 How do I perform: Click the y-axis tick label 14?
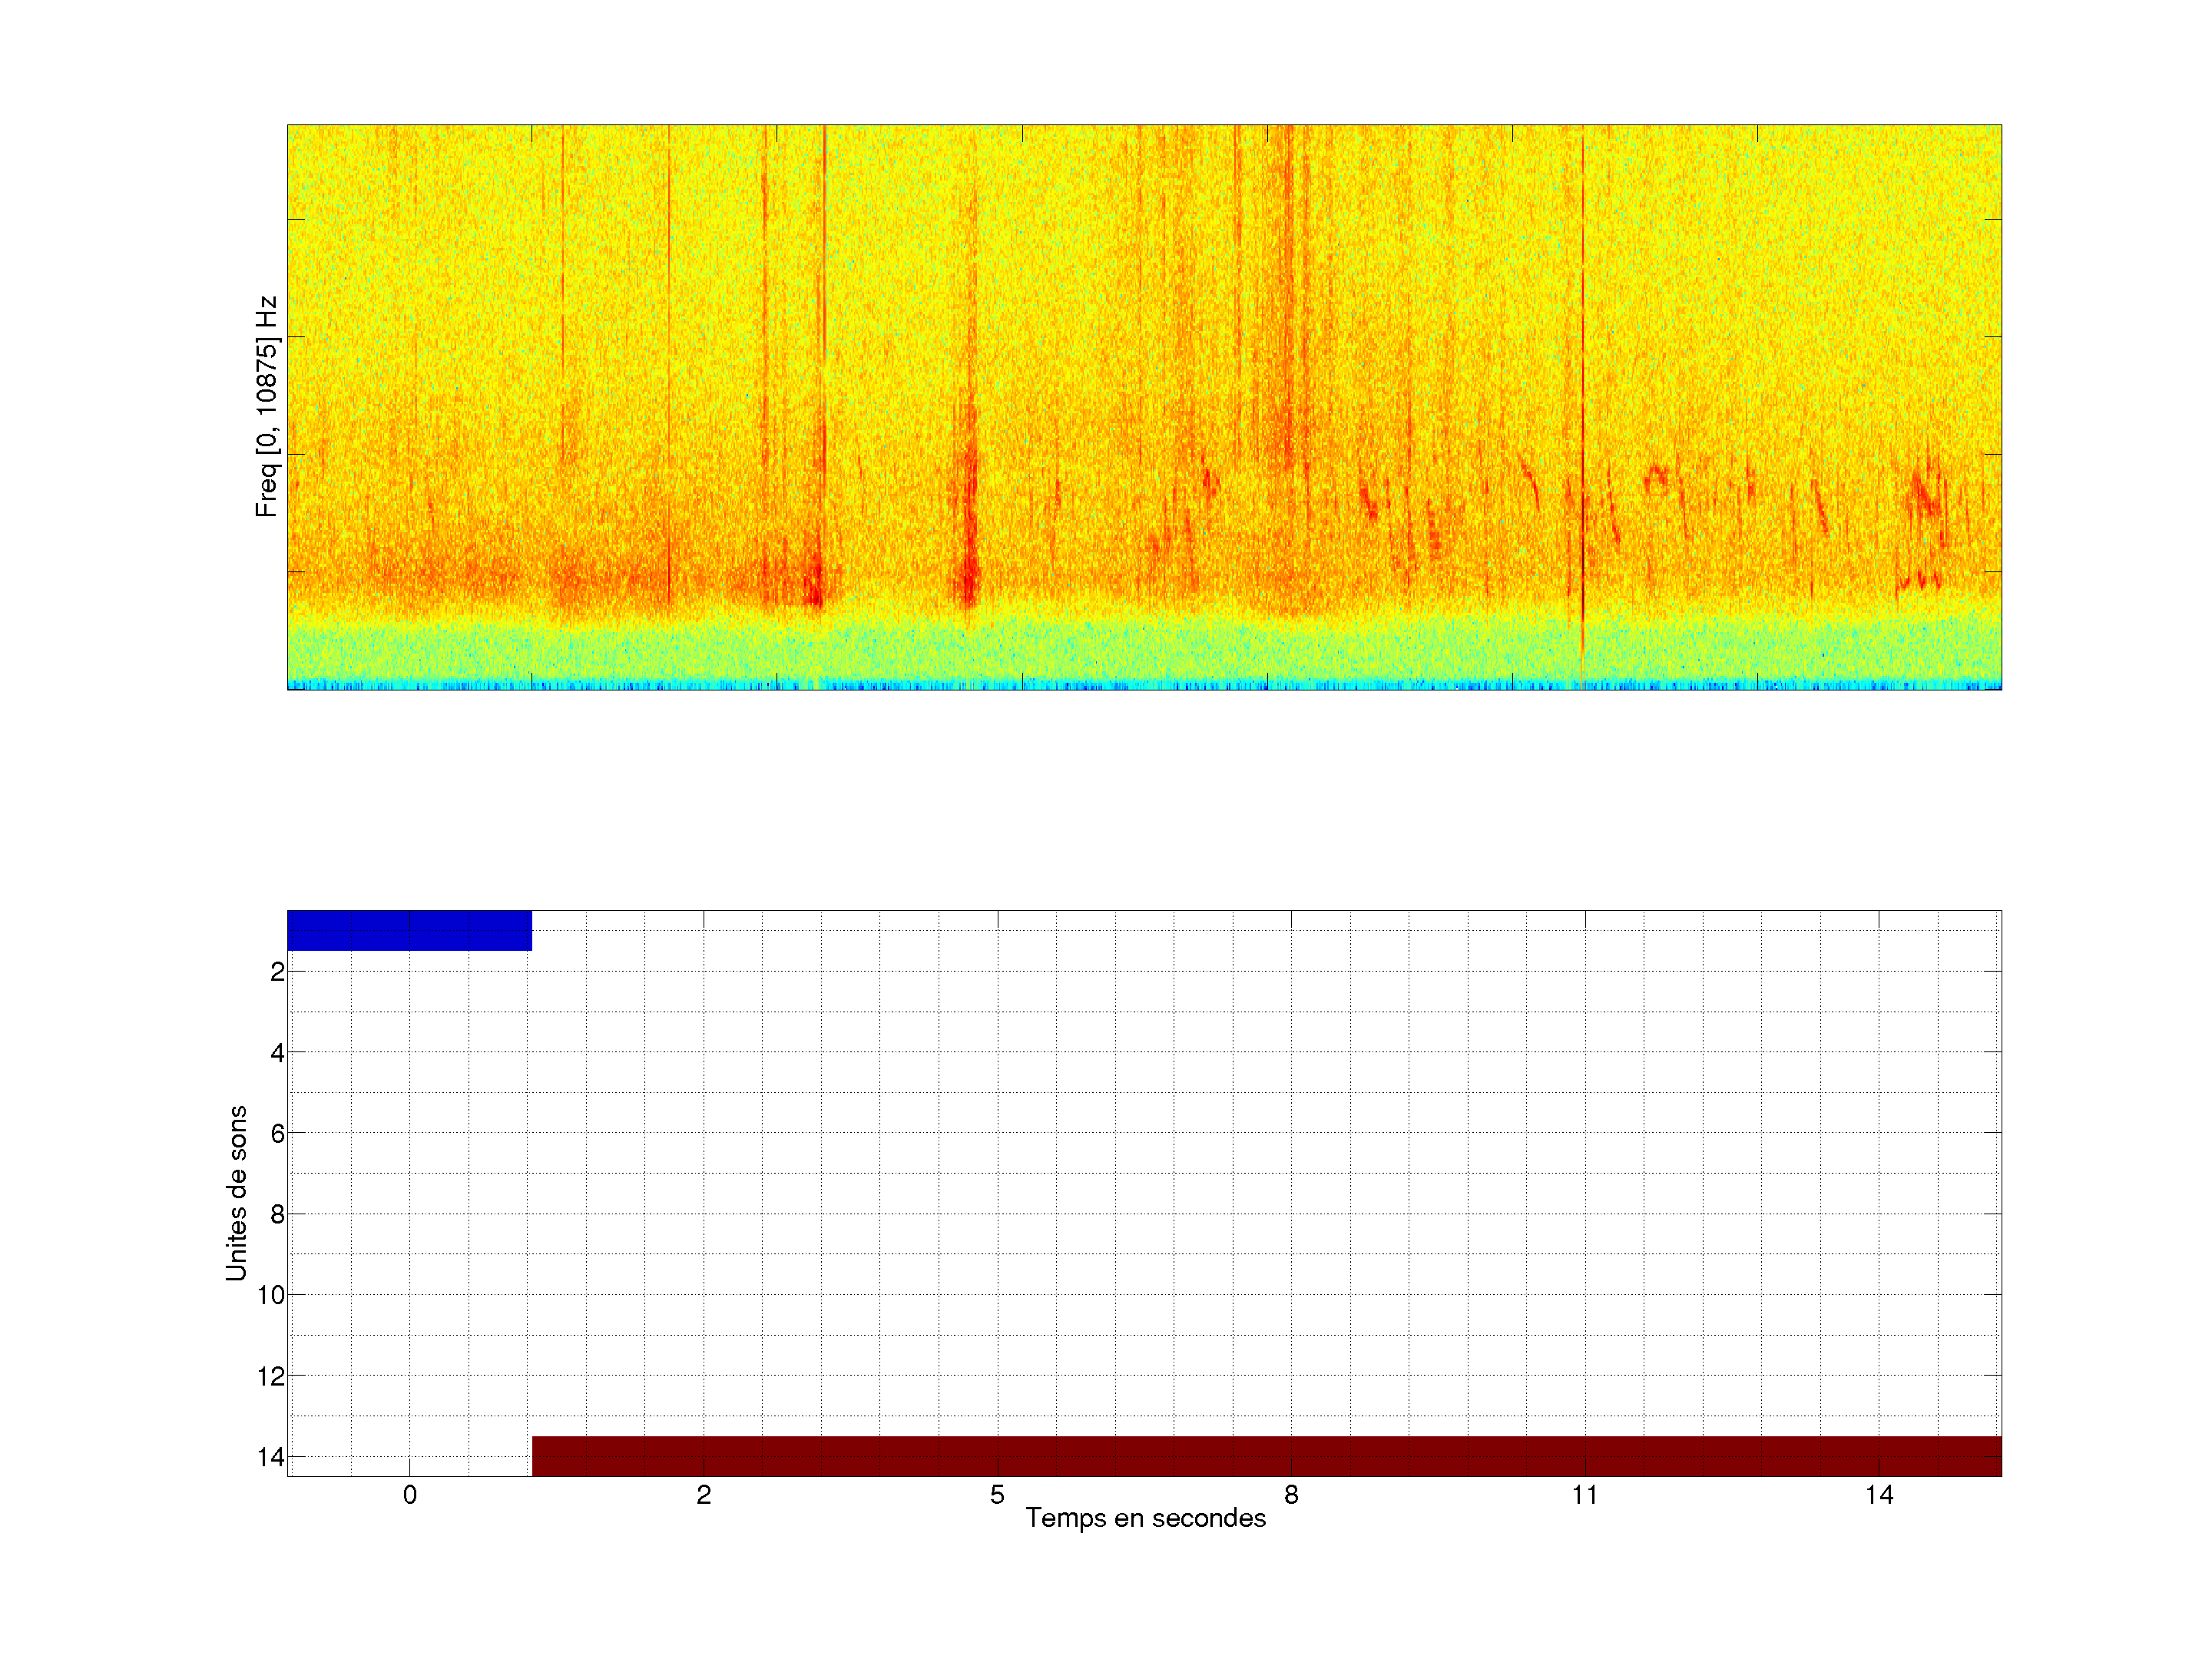tap(271, 1457)
